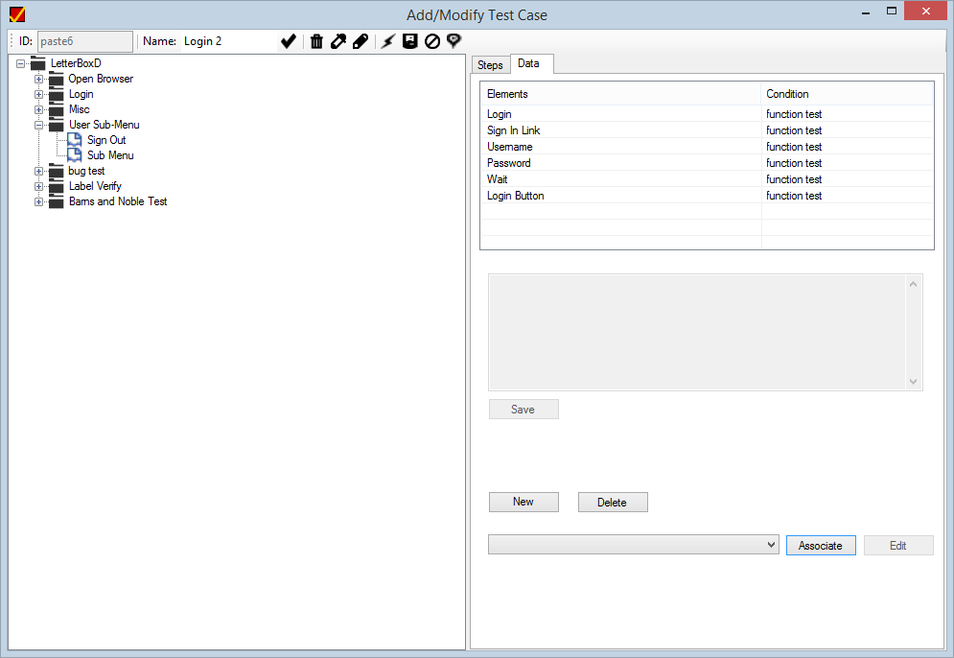Select the eyedropper tool icon
Viewport: 954px width, 658px height.
(x=338, y=41)
